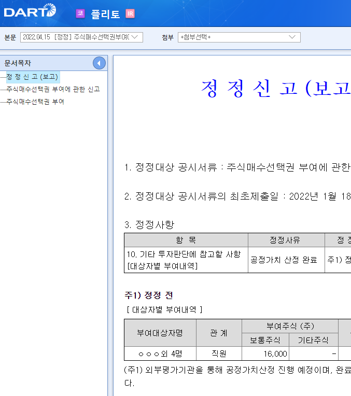The height and width of the screenshot is (396, 351).
Task: Click caption [ 대상자별 부여내역 ]
Action: pos(164,309)
